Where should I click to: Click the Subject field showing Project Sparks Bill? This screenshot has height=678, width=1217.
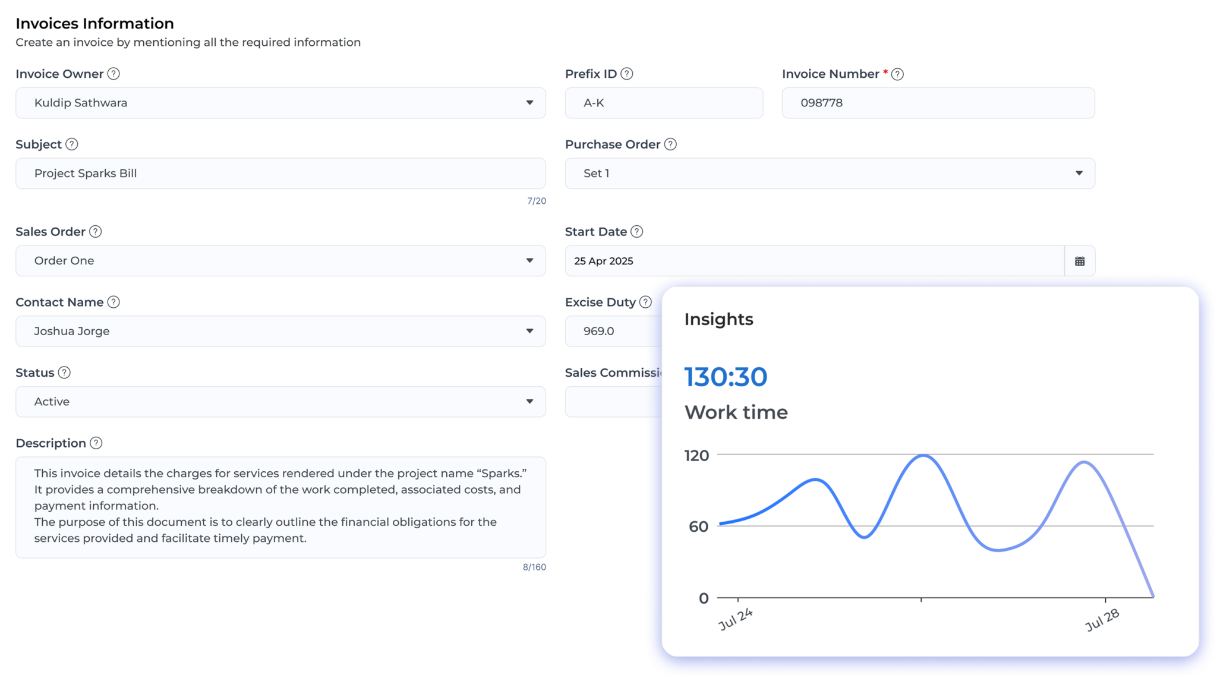pos(279,173)
